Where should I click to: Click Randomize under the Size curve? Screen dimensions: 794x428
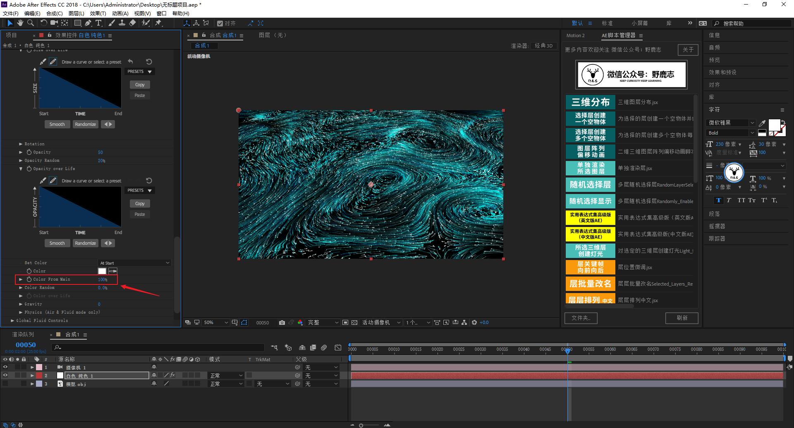click(85, 124)
